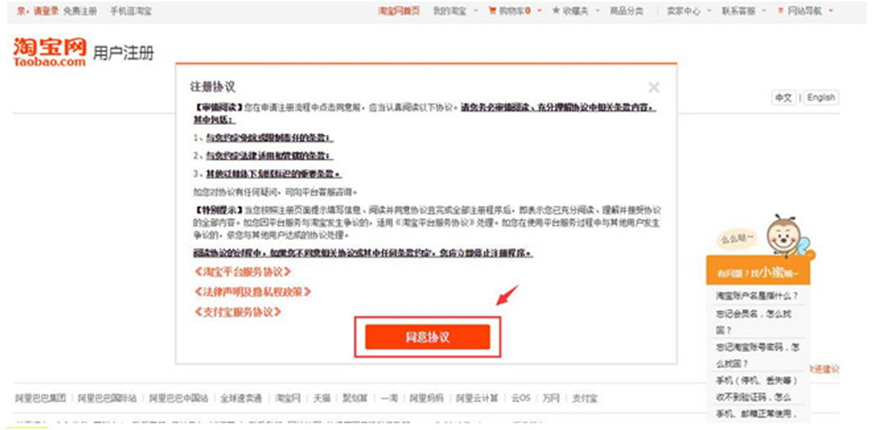This screenshot has width=875, height=430.
Task: Go to 淘宝网首页 in top bar
Action: (x=397, y=11)
